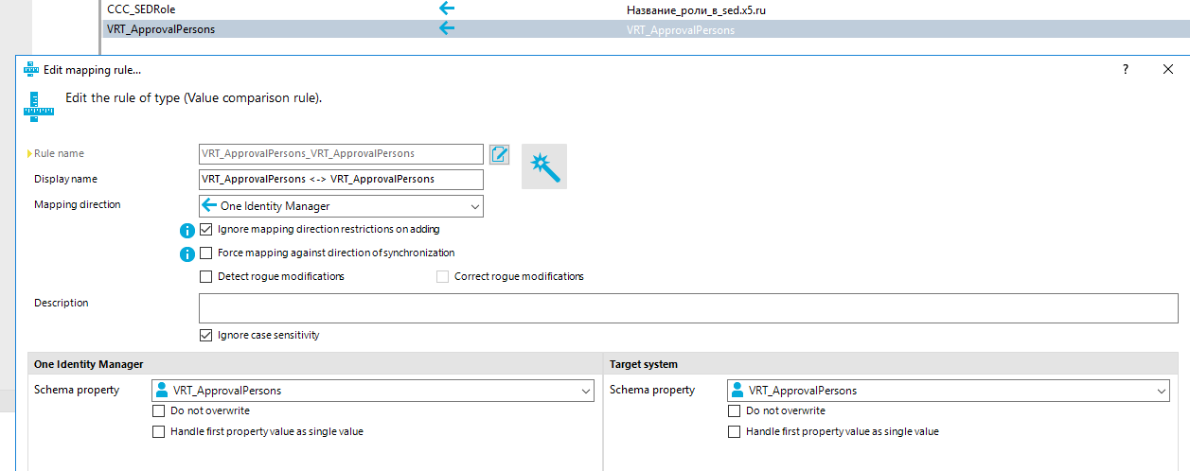Click the left arrow in VRT_ApprovalPersons row
This screenshot has height=471, width=1190.
coord(447,28)
